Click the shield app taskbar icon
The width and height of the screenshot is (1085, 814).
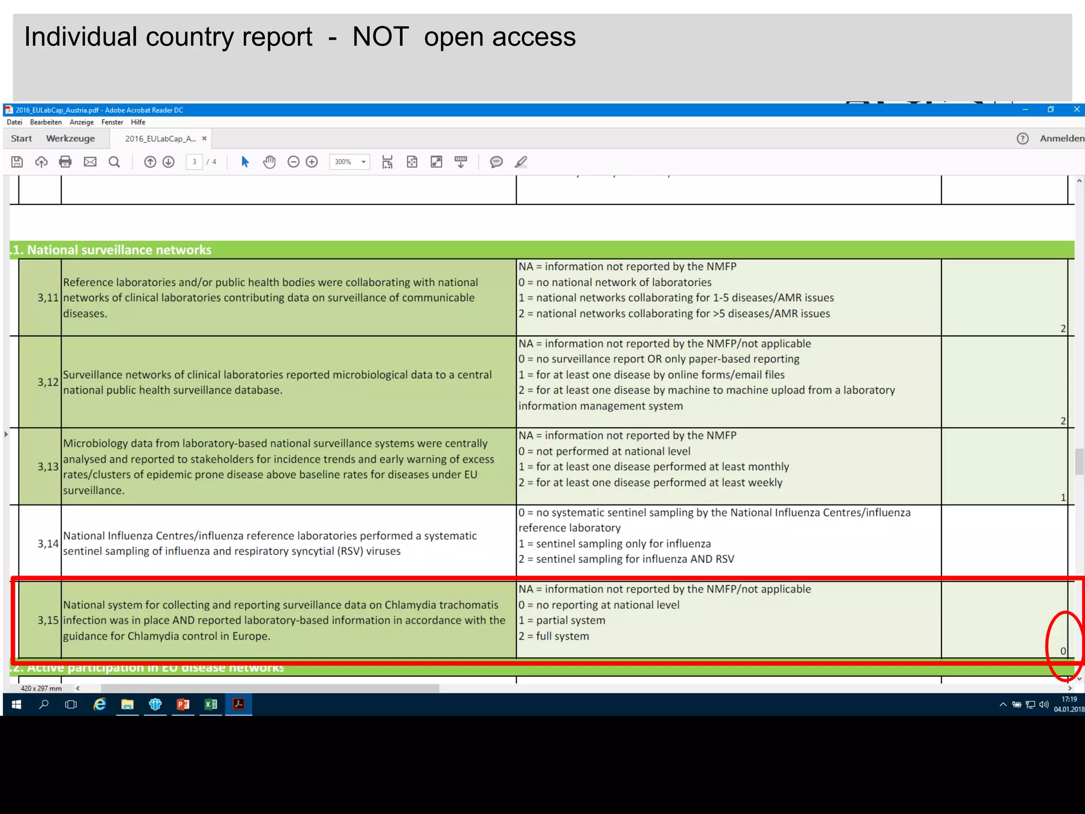click(x=155, y=704)
